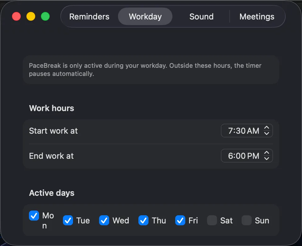Viewport: 302px width, 246px height.
Task: Uncheck the Thu checkbox
Action: (143, 220)
